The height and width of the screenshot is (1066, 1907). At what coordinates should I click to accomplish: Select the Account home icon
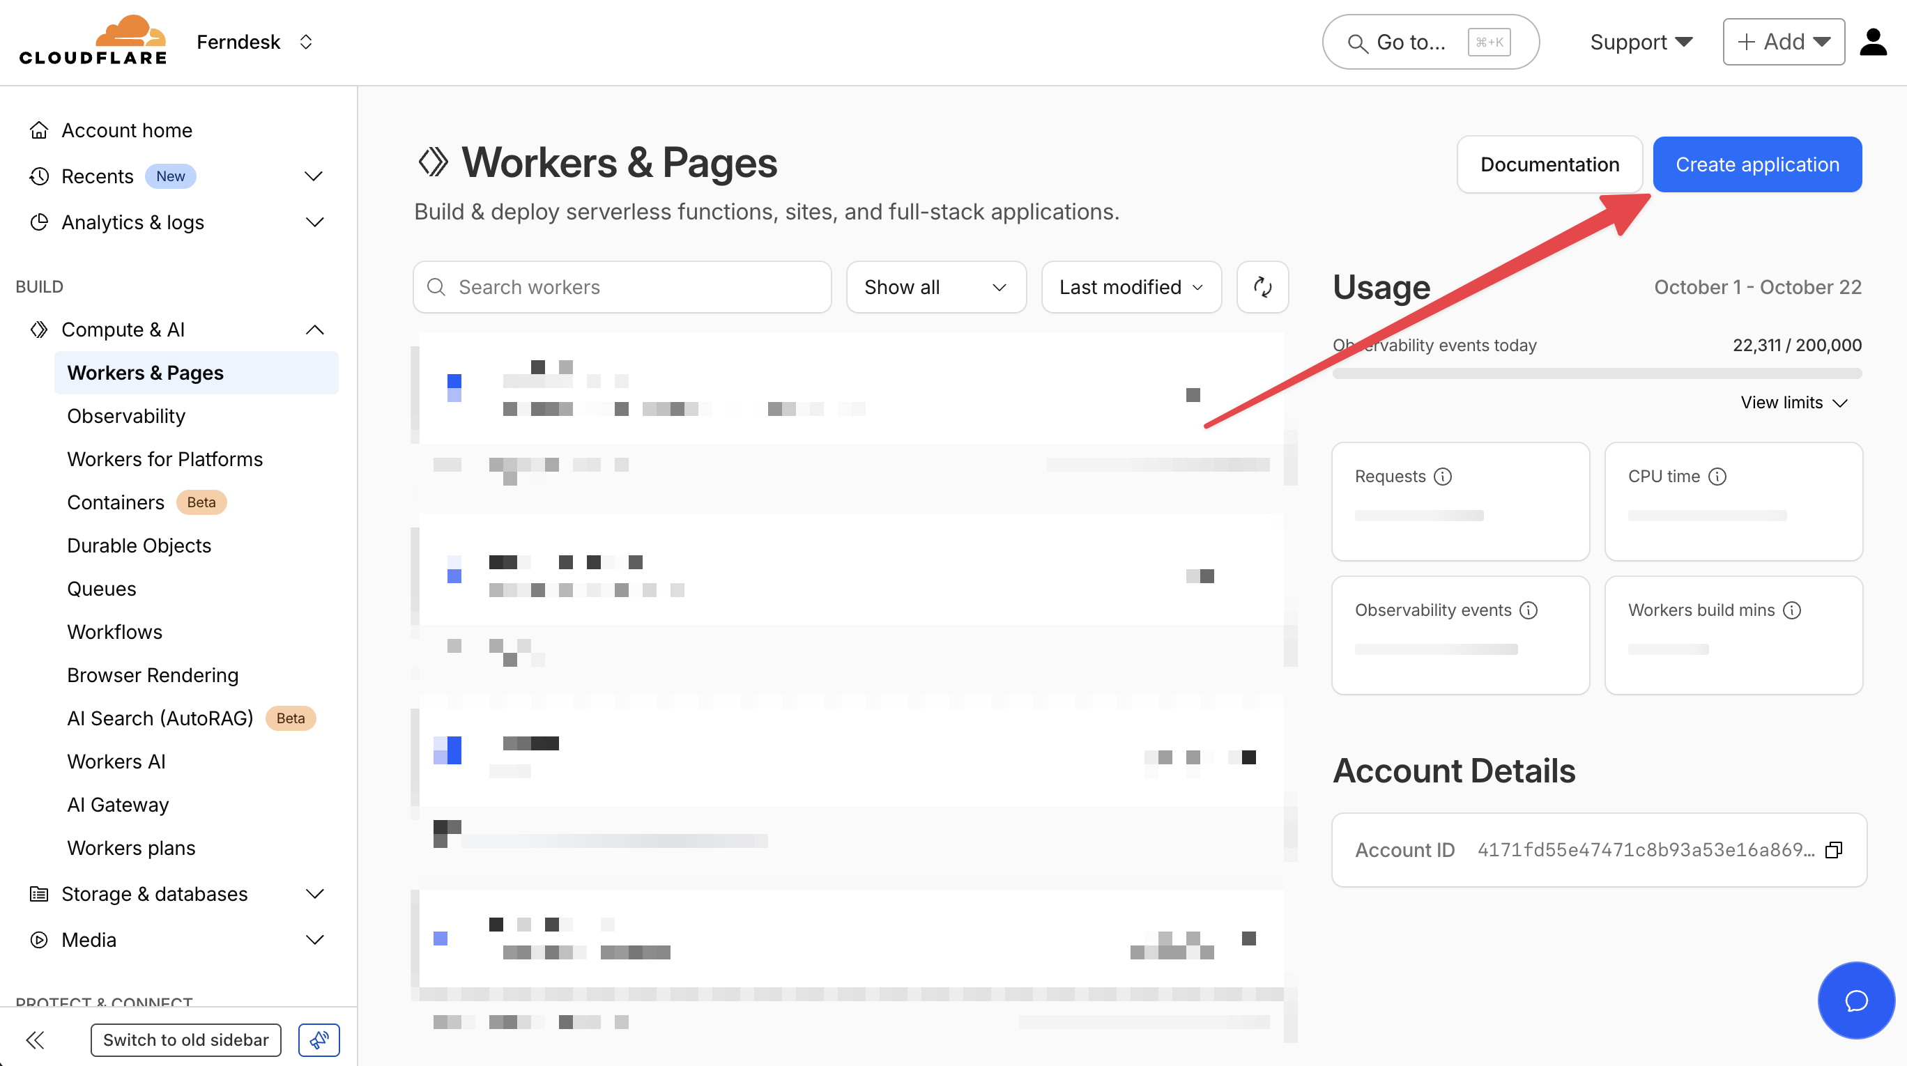38,130
